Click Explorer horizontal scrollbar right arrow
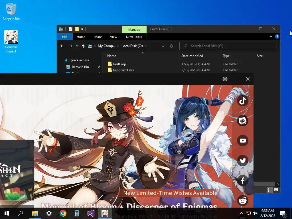Screen dimensions: 292x219 (x=278, y=184)
